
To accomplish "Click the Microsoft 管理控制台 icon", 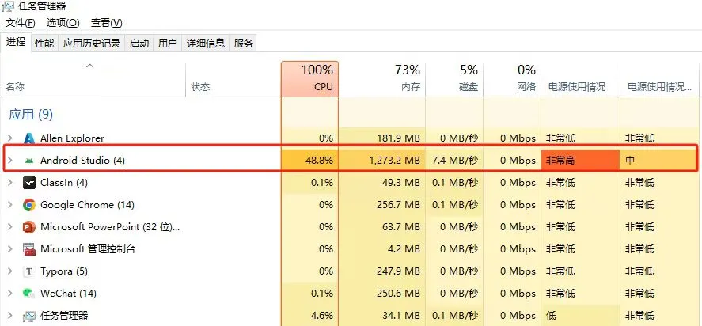I will click(29, 249).
